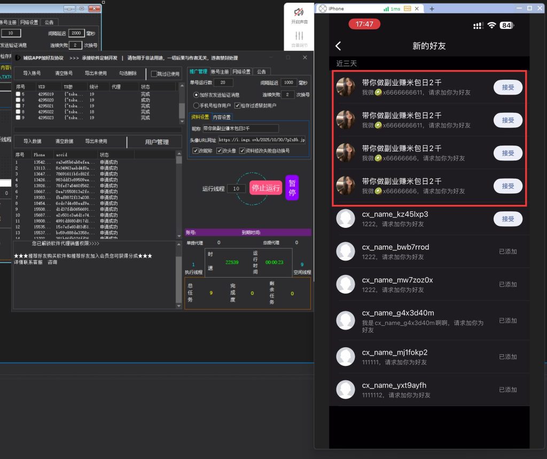Tap the gray avatar of cx_name_kz45lxp3
This screenshot has height=459, width=547.
[x=346, y=219]
